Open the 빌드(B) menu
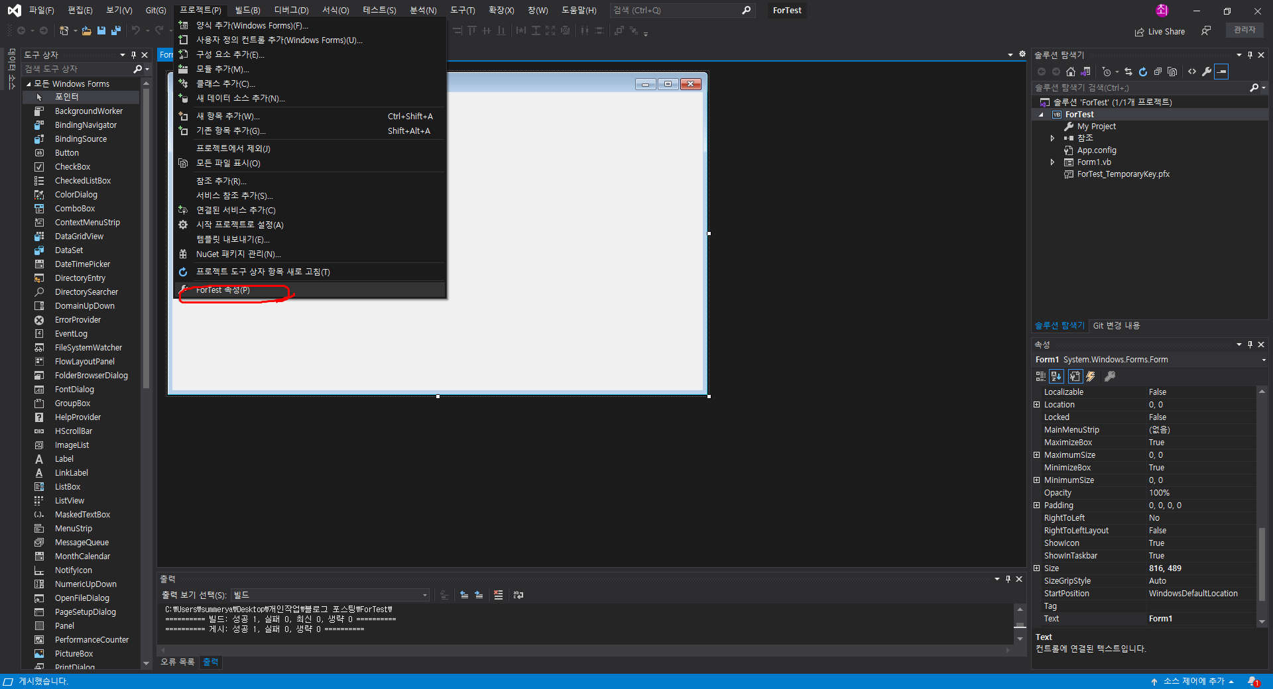This screenshot has width=1273, height=689. click(247, 10)
